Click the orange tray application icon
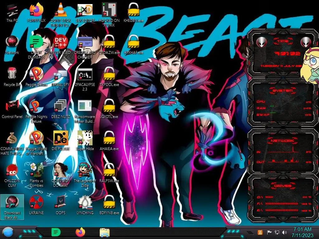This screenshot has height=239, width=319. coord(260,232)
